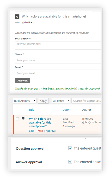Click the 'Search for a product' box
Screen dimensions: 110x180
86,101
